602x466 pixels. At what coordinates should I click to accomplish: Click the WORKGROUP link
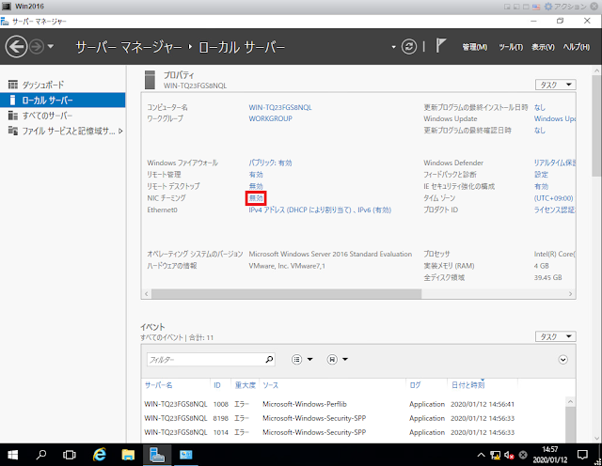tap(270, 118)
